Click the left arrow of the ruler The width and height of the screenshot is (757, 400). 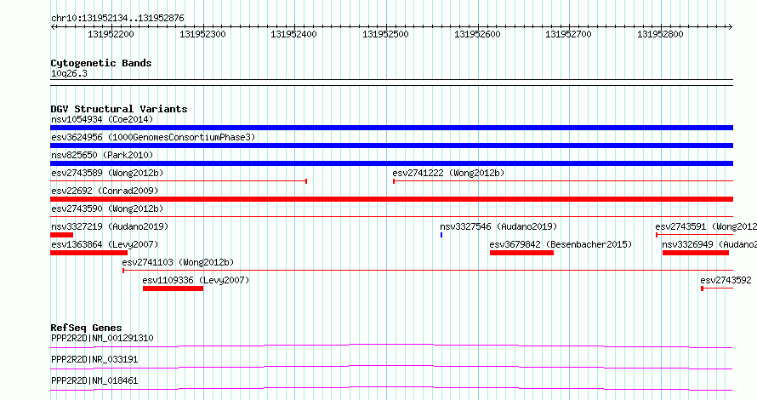53,27
